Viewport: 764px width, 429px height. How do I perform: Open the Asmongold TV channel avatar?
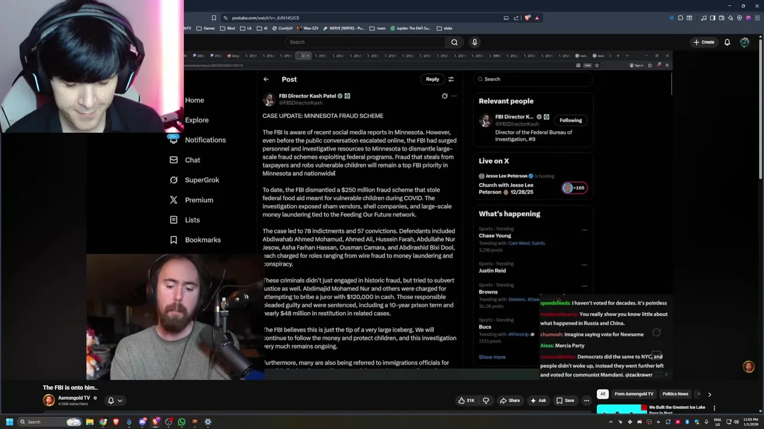[x=49, y=400]
